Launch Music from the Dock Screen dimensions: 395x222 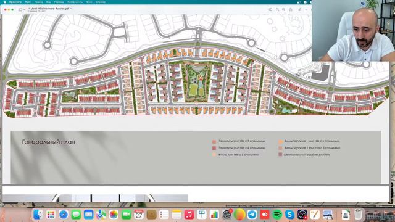point(189,215)
